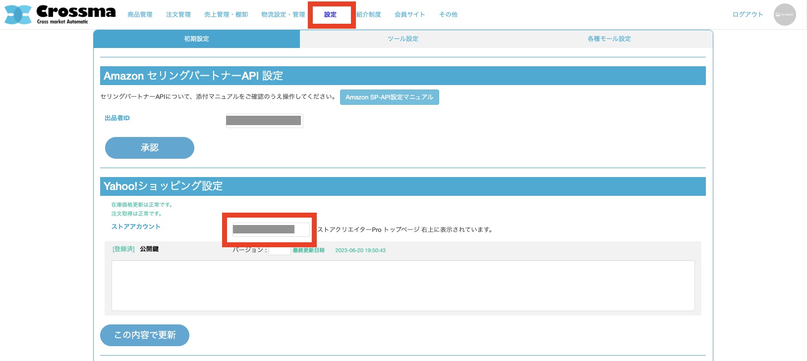Open the Amazon SP-API設定マニュアル button
The height and width of the screenshot is (361, 807).
tap(390, 97)
